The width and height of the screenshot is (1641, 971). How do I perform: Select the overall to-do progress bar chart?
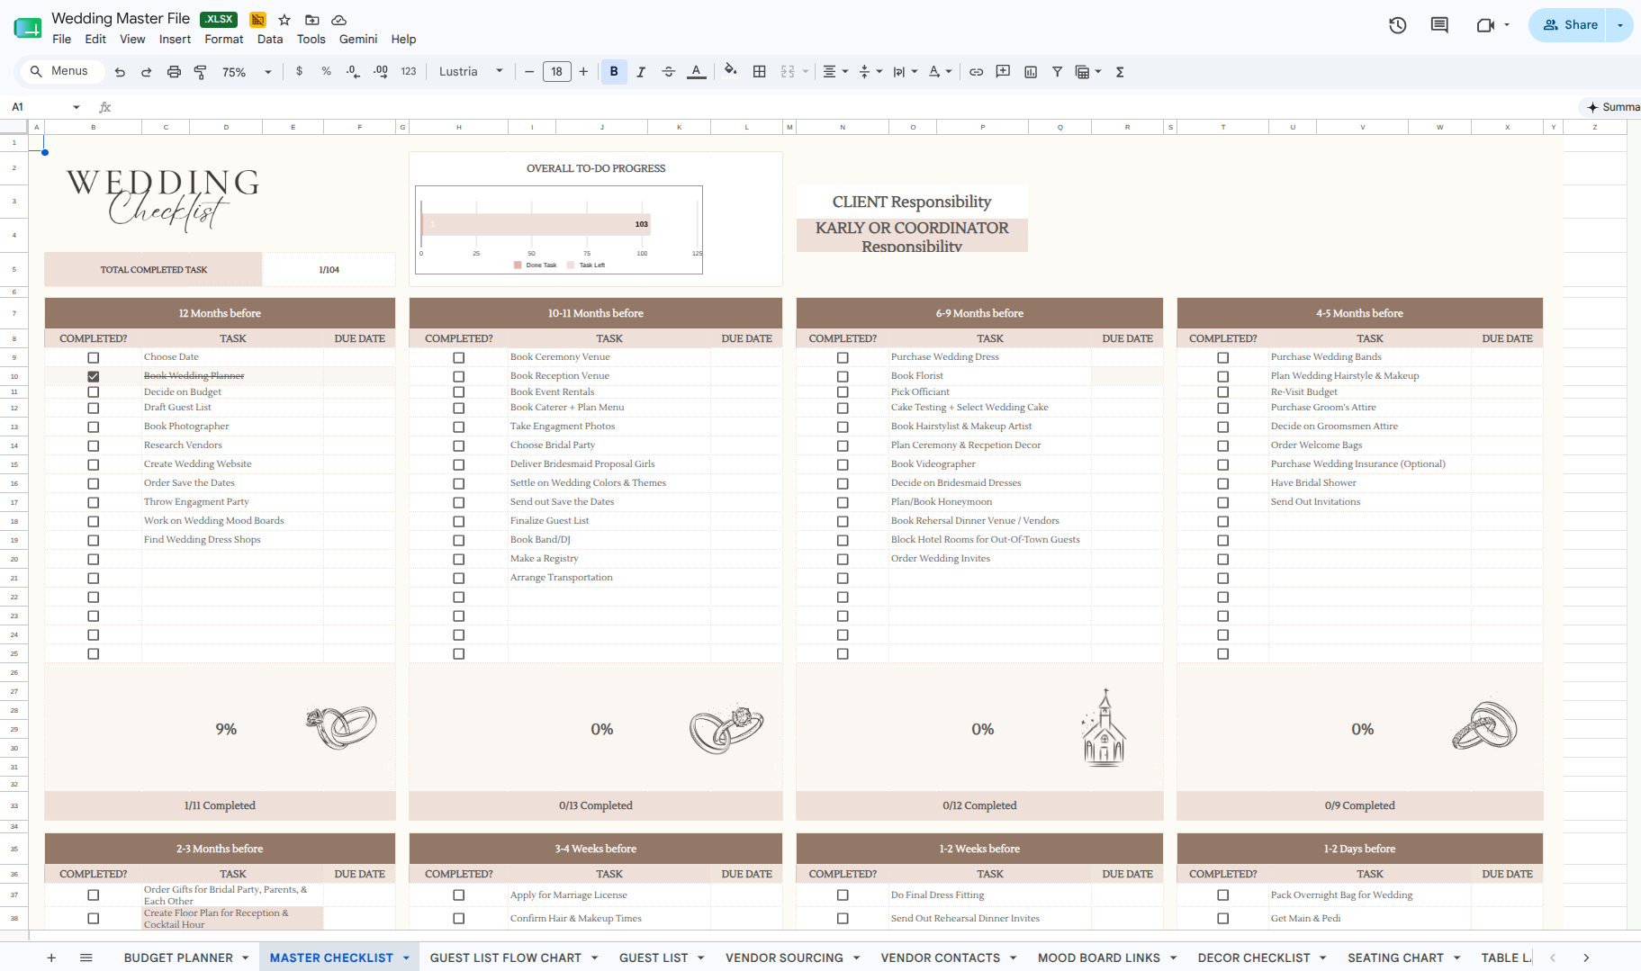coord(558,229)
